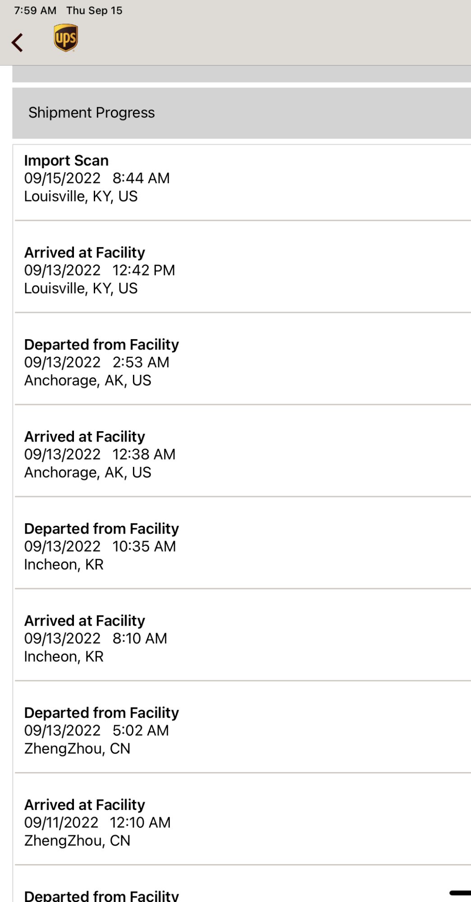The height and width of the screenshot is (902, 471).
Task: Select the Import Scan entry title
Action: pos(66,161)
